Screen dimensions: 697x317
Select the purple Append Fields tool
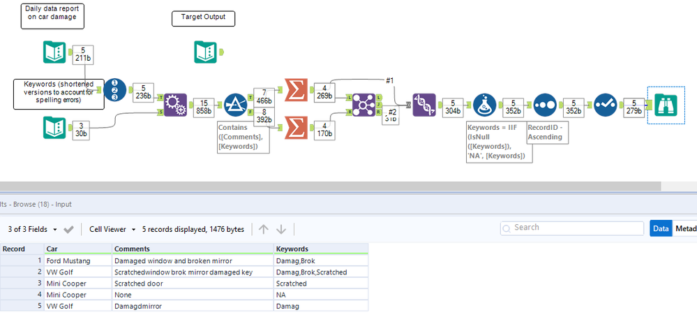click(176, 105)
